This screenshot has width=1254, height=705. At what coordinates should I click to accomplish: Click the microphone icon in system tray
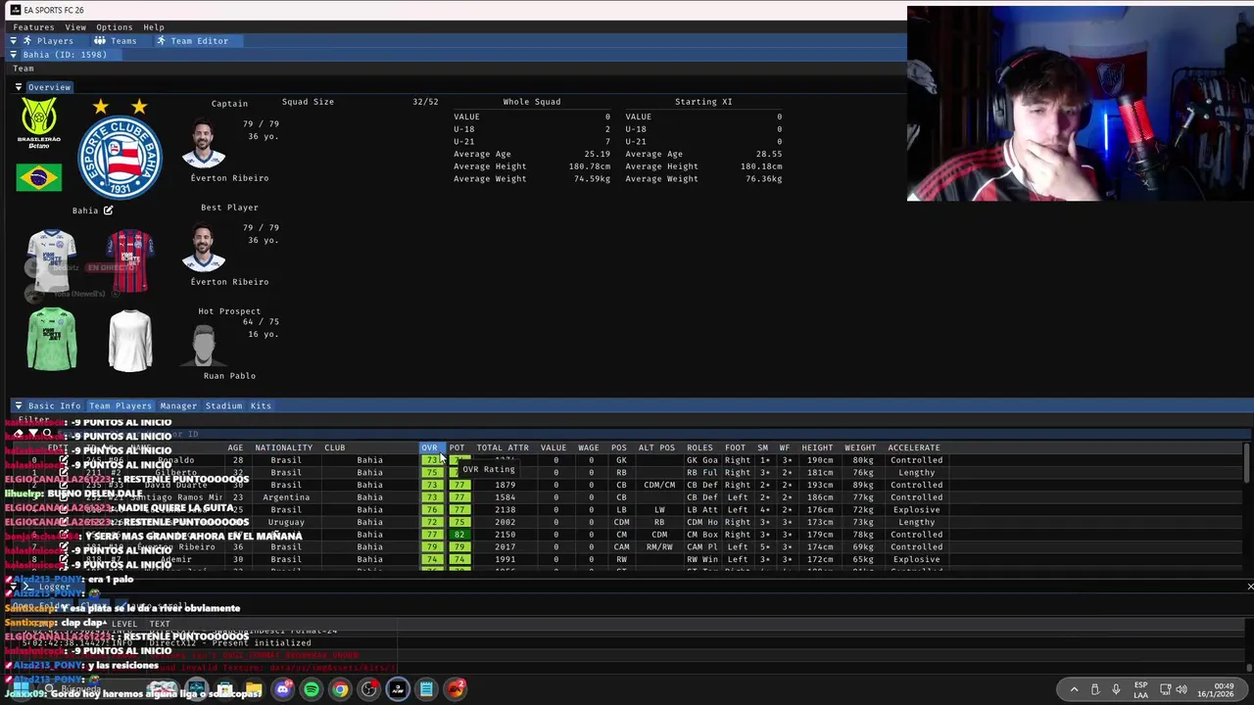point(1116,689)
